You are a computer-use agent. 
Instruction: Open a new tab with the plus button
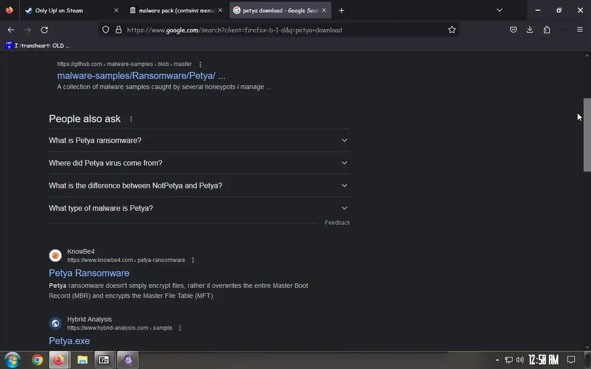tap(341, 10)
